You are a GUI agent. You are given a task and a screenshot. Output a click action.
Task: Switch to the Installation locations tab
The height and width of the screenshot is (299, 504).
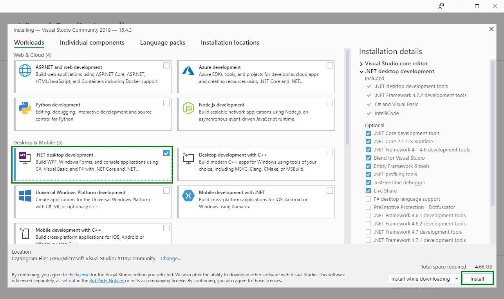pos(230,43)
